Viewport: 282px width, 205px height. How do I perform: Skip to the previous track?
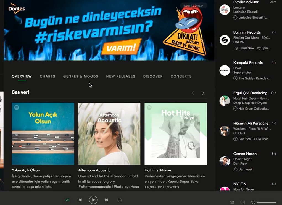click(80, 200)
